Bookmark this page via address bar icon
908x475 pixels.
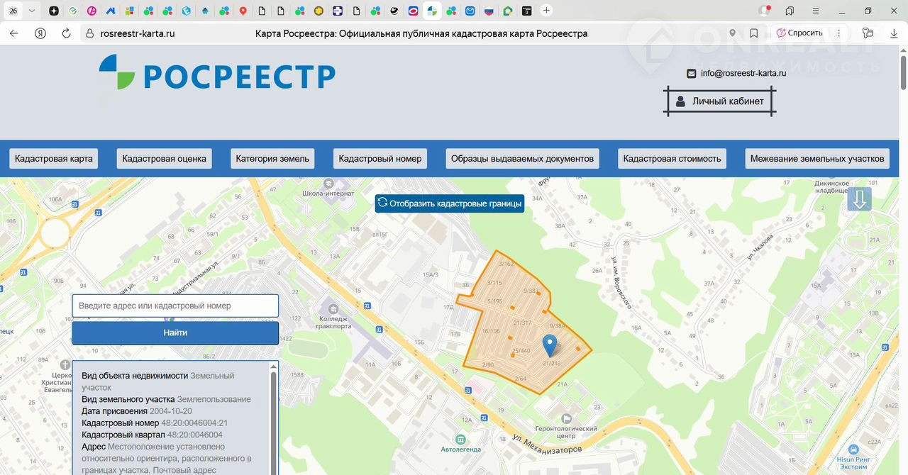coord(753,33)
